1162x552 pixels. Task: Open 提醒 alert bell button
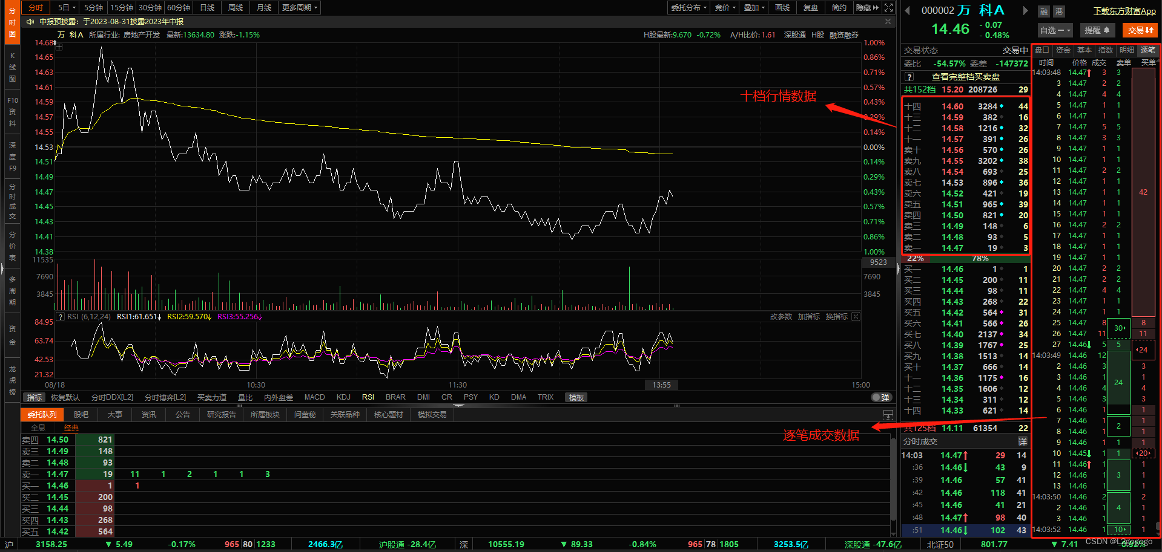(1097, 30)
